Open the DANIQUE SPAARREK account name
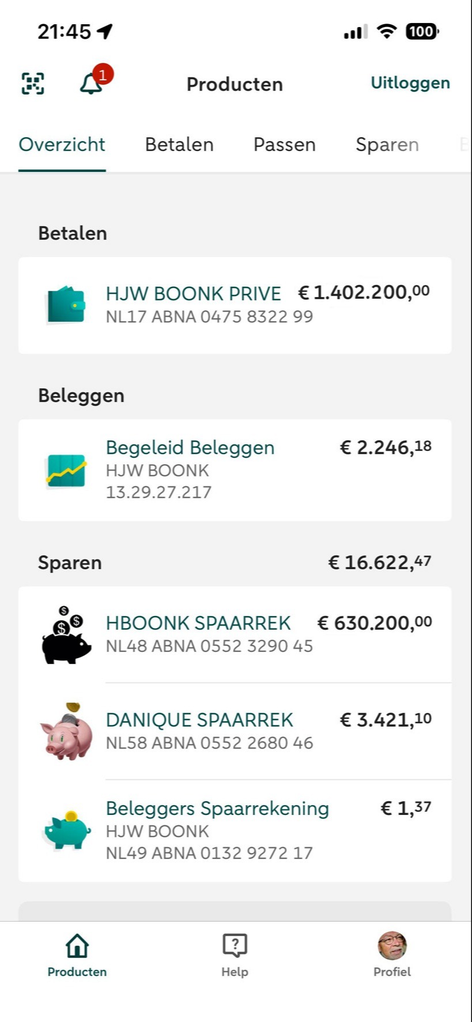This screenshot has height=1022, width=472. pos(199,720)
